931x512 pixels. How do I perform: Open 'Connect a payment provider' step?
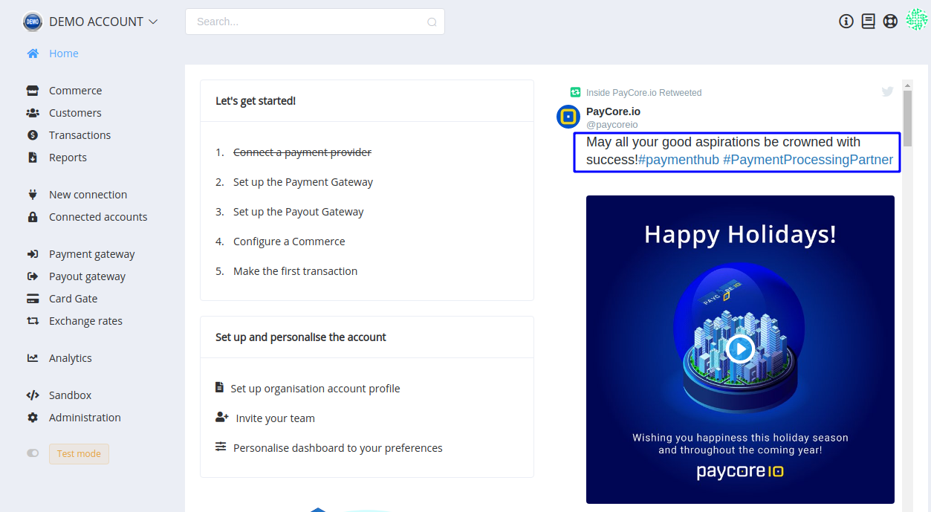coord(302,152)
